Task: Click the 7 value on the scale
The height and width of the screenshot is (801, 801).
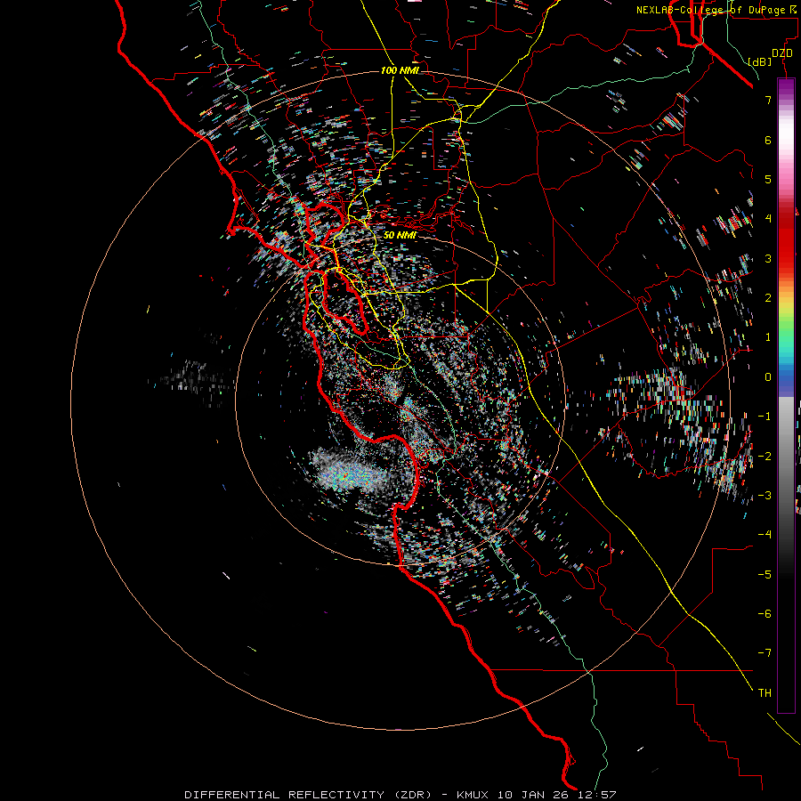Action: [768, 100]
